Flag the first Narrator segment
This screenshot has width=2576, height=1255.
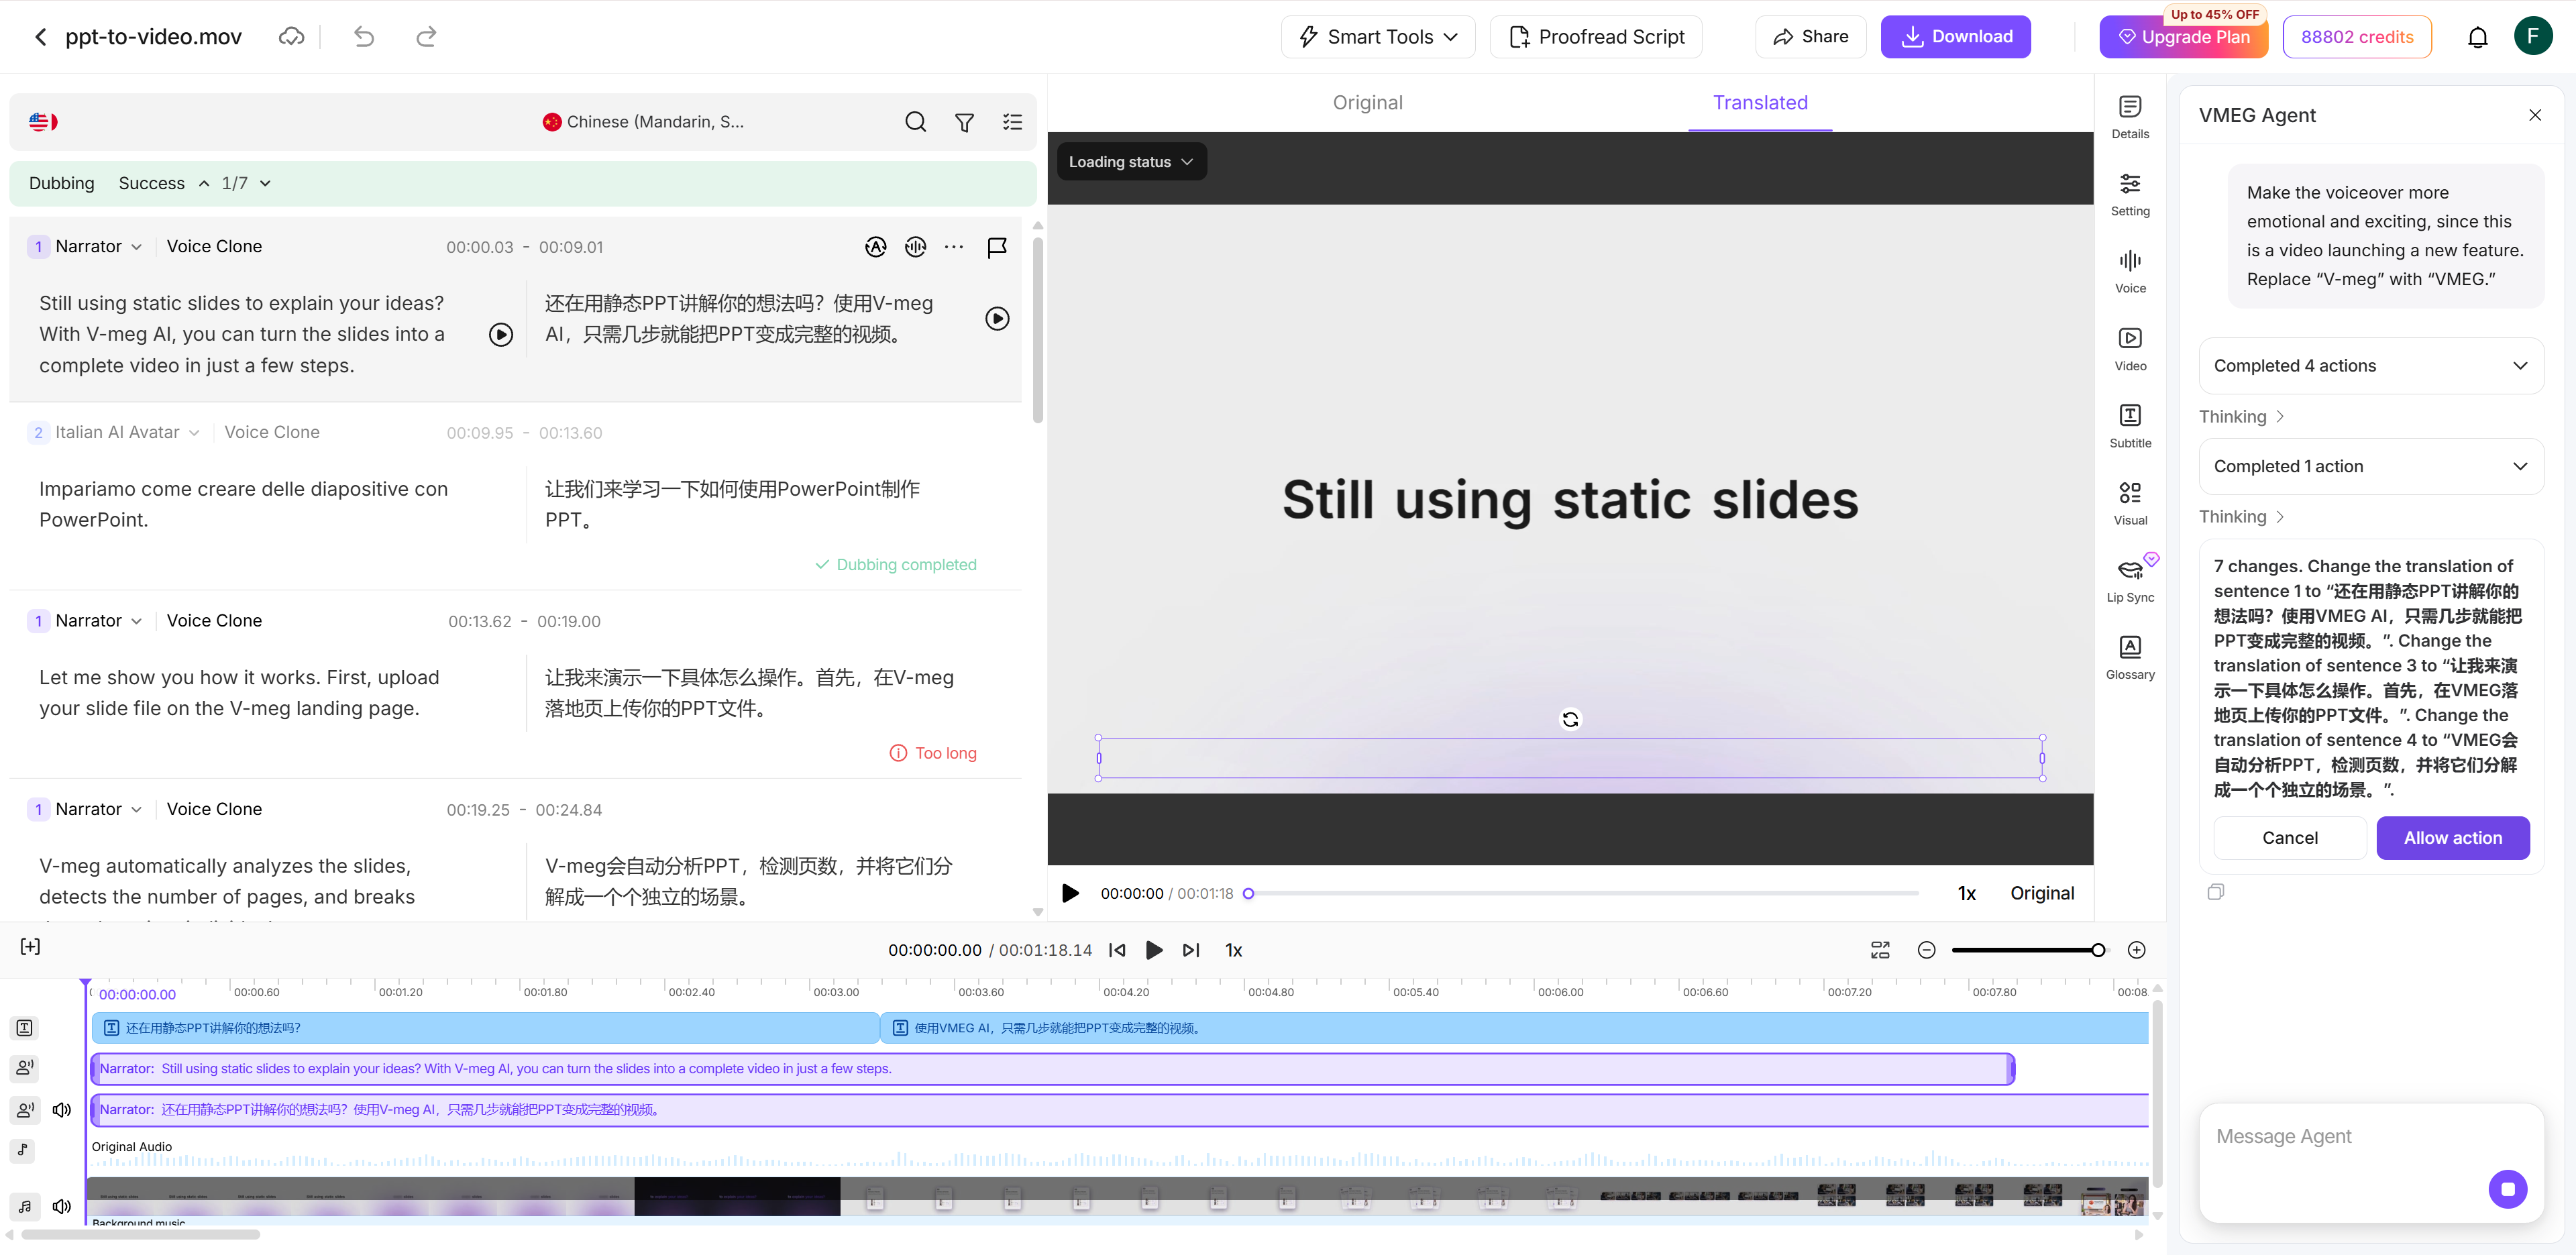(996, 247)
